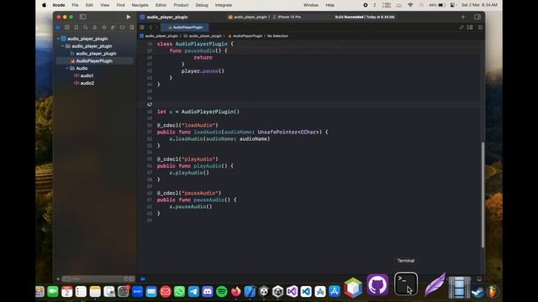Open the Find navigator magnifier icon
The image size is (538, 302).
click(x=86, y=28)
